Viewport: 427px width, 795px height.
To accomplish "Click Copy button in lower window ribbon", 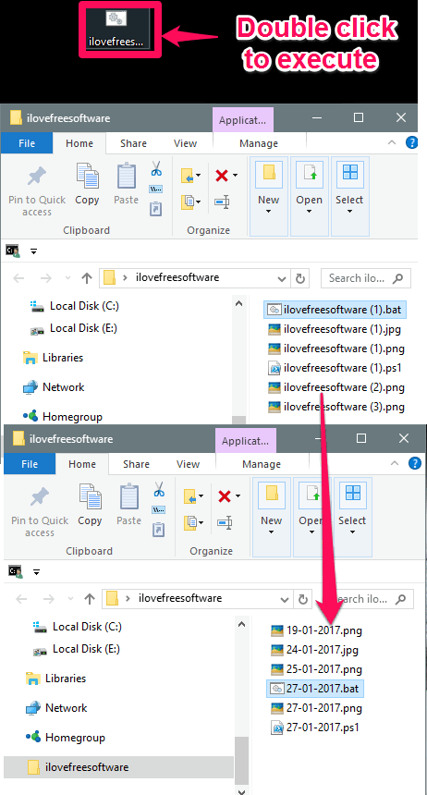I will coord(91,505).
